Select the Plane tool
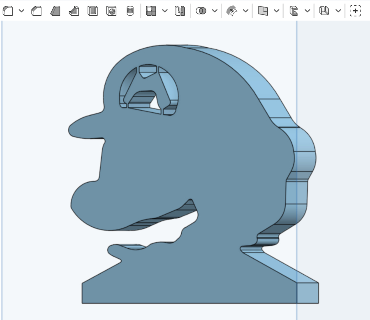The width and height of the screenshot is (370, 320). tap(263, 11)
